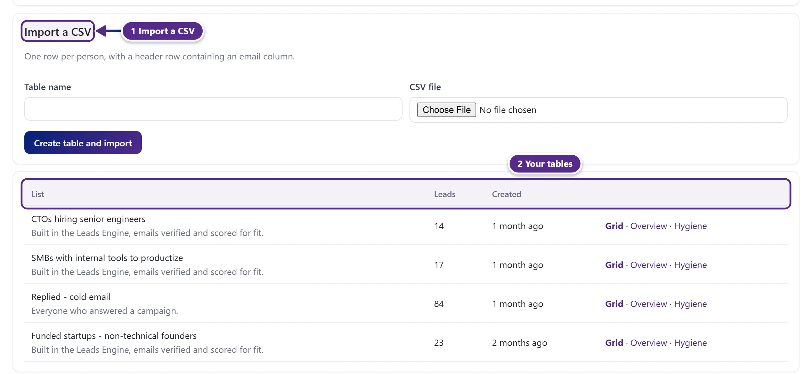812x374 pixels.
Task: Click Create table and import button
Action: pos(83,143)
